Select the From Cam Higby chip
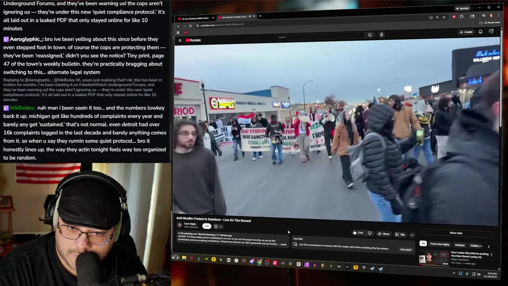The height and width of the screenshot is (286, 508). point(440,244)
